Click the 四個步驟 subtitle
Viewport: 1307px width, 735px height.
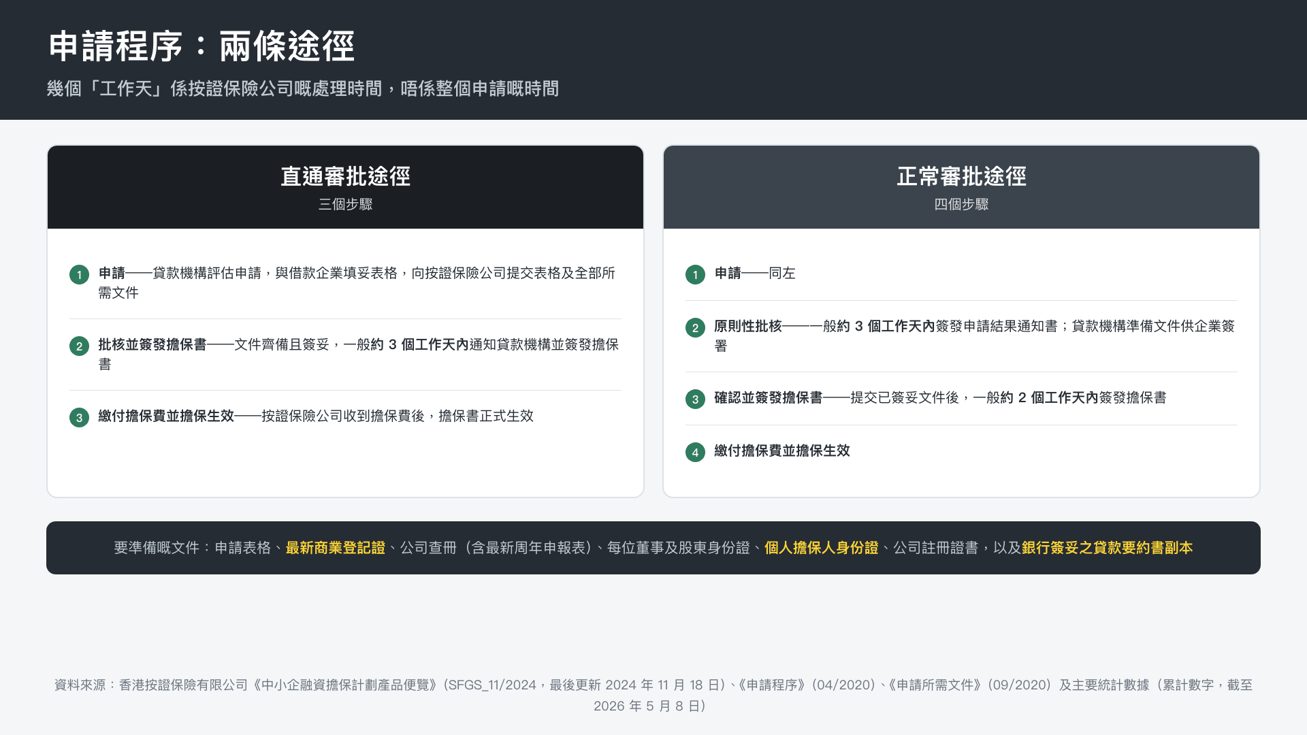961,204
